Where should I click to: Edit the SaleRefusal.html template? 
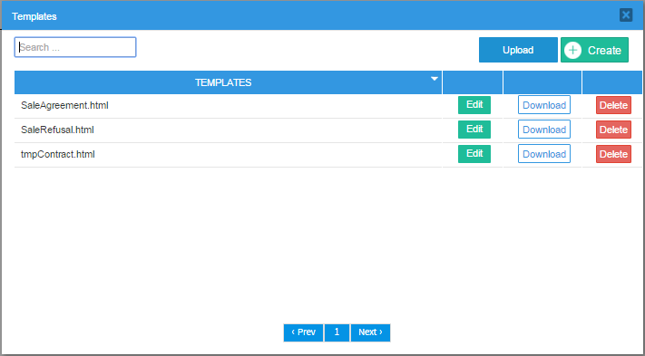[x=474, y=130]
